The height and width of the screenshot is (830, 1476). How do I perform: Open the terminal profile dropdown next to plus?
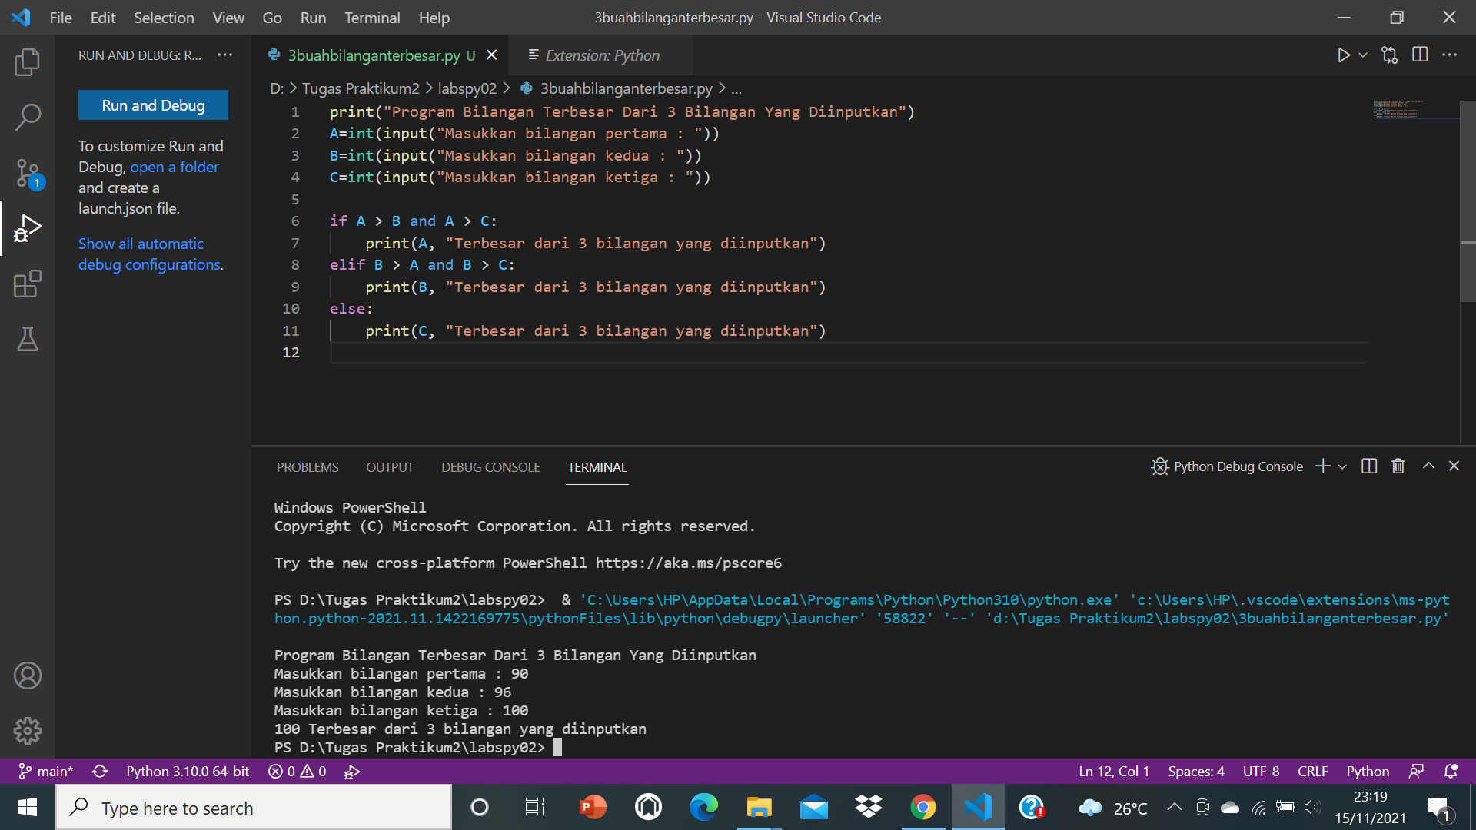pyautogui.click(x=1341, y=466)
